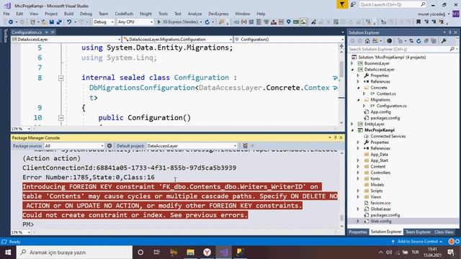Click the Save file toolbar icon
This screenshot has width=461, height=259.
tap(52, 22)
